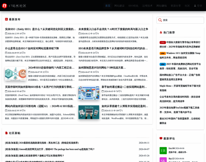Open the 实体SEO（Entity SEO）article title
This screenshot has width=206, height=162.
(x=40, y=29)
